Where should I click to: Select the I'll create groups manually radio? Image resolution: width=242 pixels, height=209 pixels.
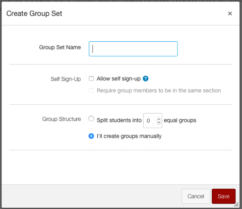91,136
